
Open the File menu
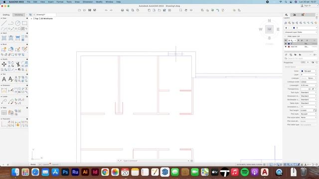pos(28,2)
